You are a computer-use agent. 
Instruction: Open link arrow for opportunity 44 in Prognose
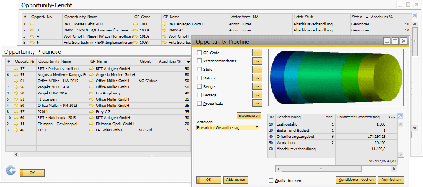pyautogui.click(x=16, y=124)
